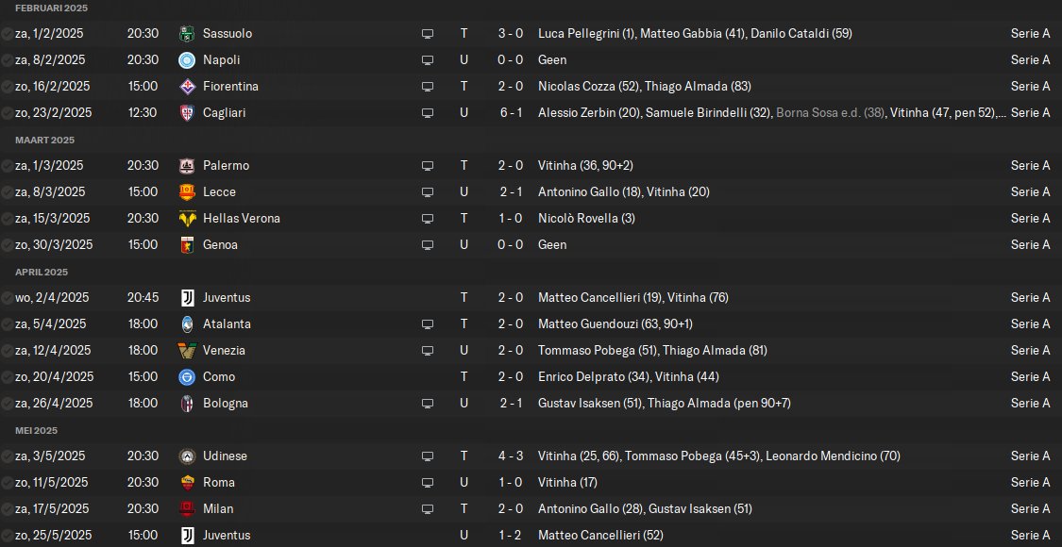The width and height of the screenshot is (1062, 547).
Task: Click the Sassuolo club badge
Action: [x=187, y=33]
